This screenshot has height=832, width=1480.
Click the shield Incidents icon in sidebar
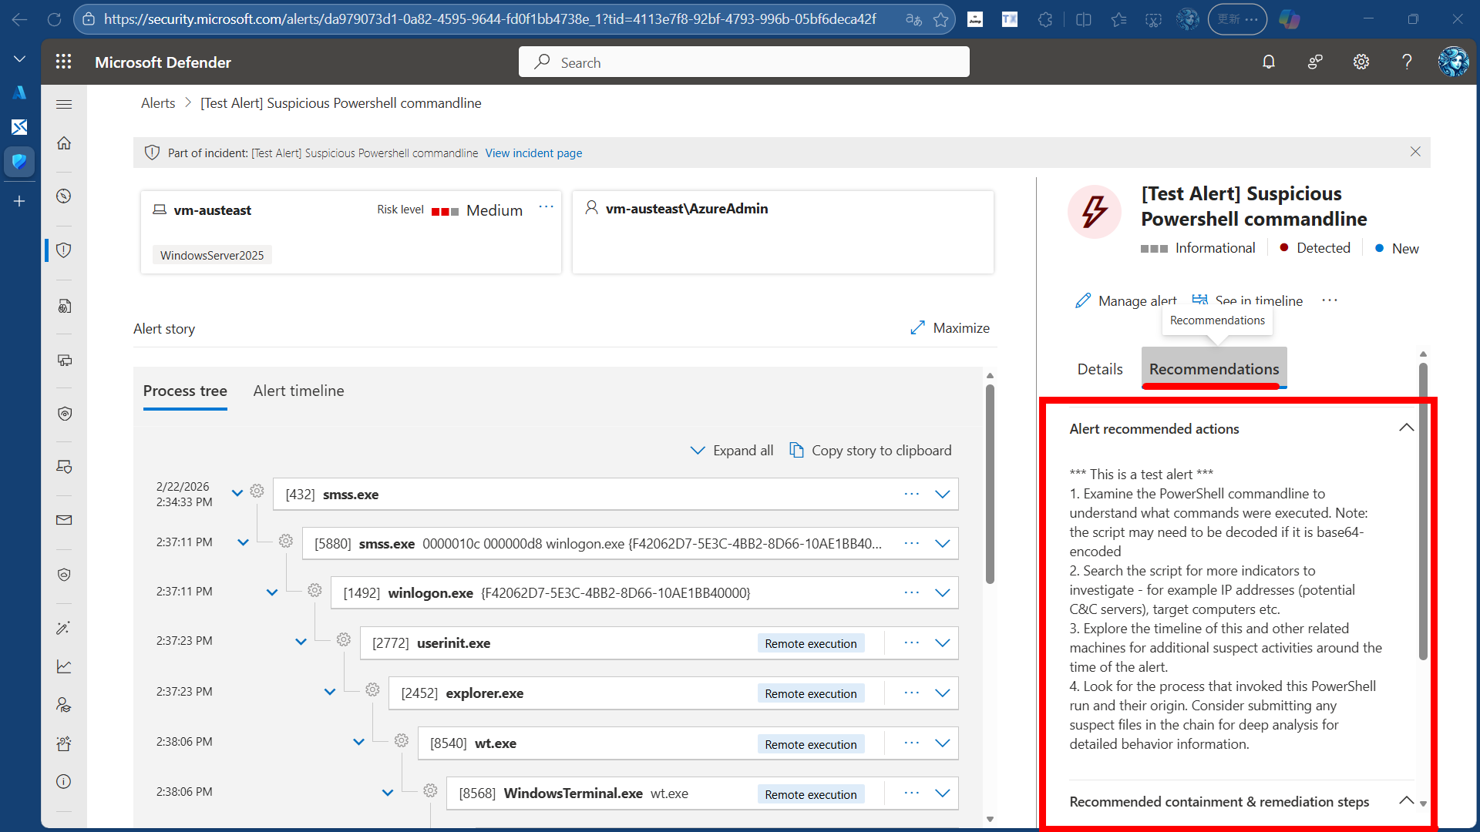point(64,250)
